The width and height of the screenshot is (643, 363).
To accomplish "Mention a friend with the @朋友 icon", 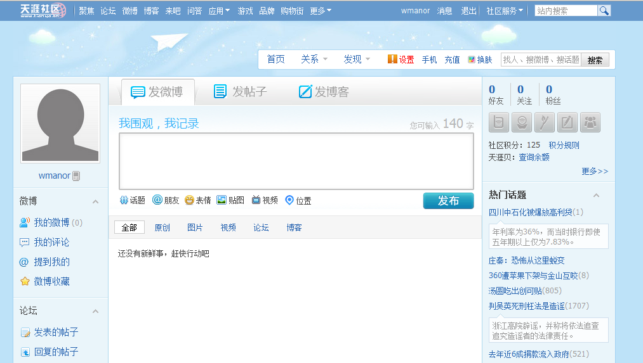I will [166, 200].
